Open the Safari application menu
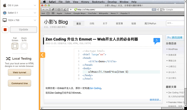The width and height of the screenshot is (187, 110). [x=52, y=2]
